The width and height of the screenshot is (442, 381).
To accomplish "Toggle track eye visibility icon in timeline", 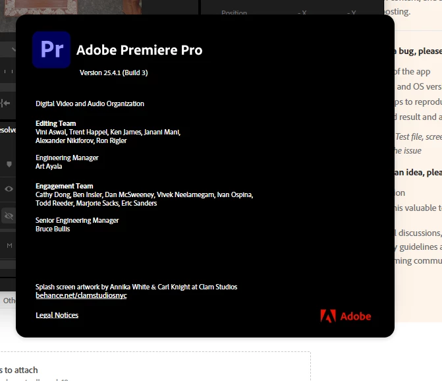I will coord(9,189).
